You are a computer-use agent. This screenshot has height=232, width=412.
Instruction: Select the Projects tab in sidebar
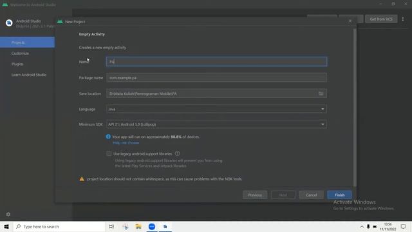27,43
